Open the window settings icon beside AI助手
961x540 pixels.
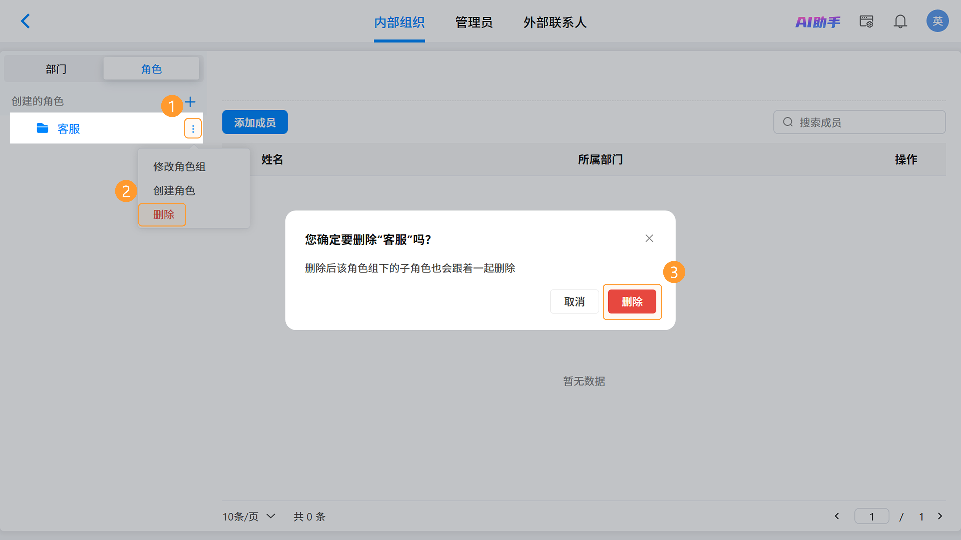point(866,21)
